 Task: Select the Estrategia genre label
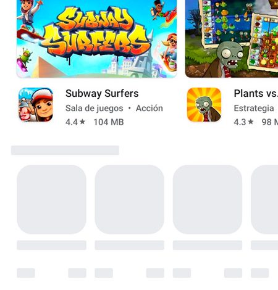coord(254,109)
